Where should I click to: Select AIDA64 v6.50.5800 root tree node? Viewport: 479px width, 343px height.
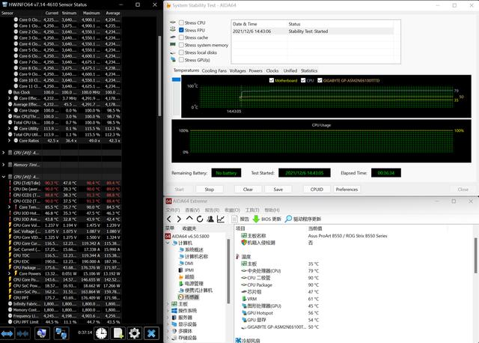point(187,237)
